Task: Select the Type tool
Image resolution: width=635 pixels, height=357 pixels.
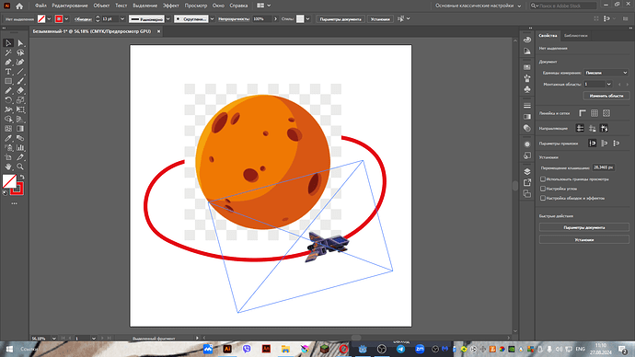Action: pyautogui.click(x=8, y=72)
